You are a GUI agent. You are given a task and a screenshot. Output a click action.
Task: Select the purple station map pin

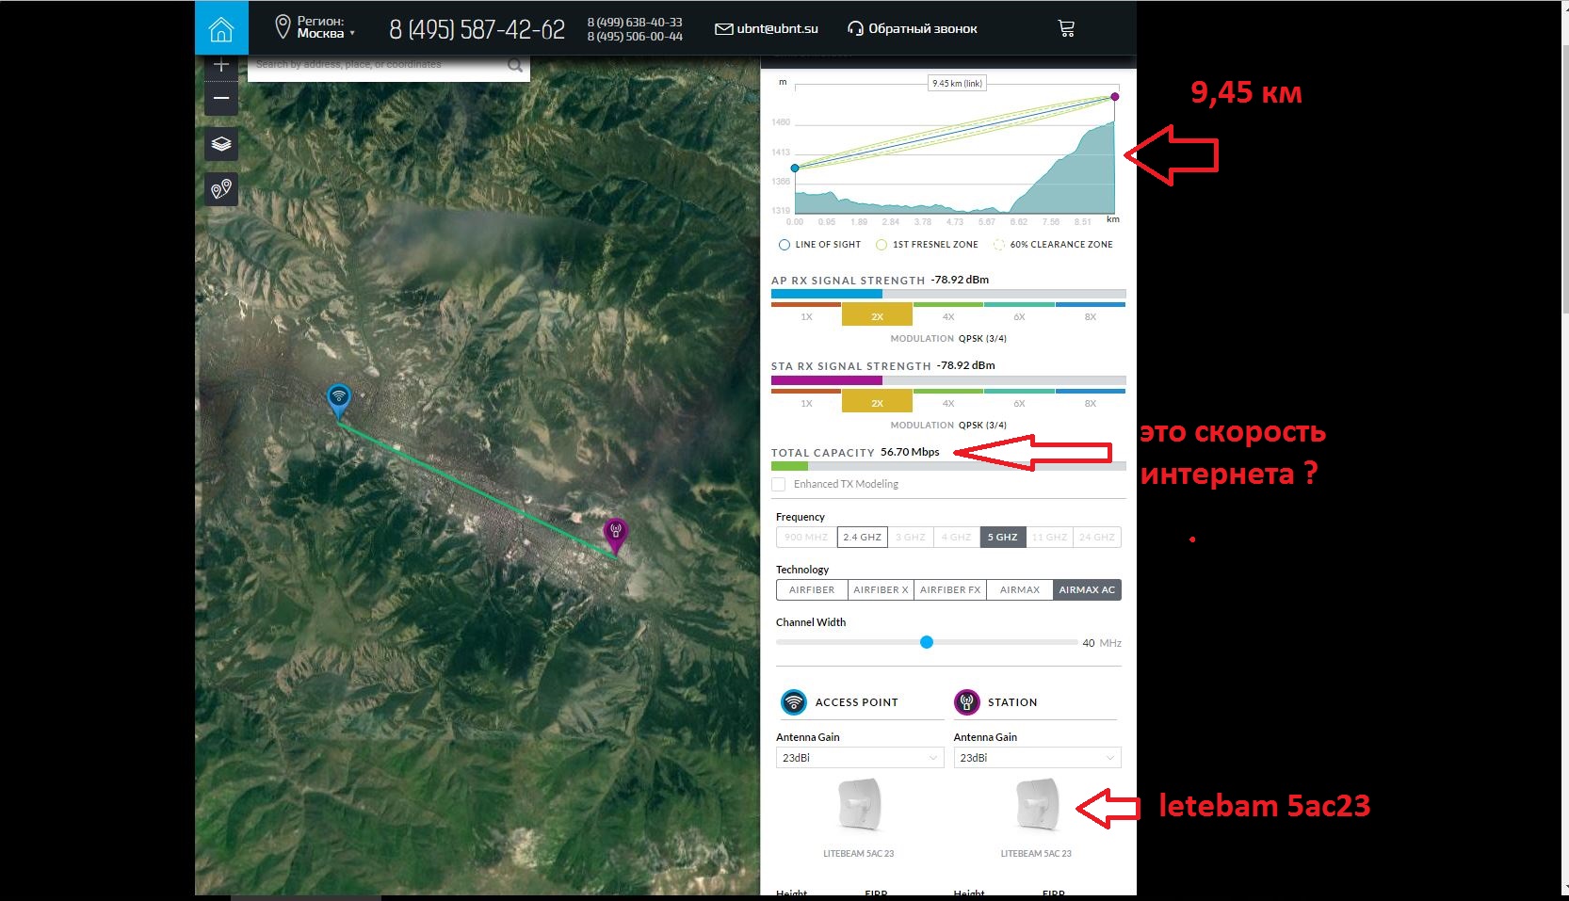615,535
